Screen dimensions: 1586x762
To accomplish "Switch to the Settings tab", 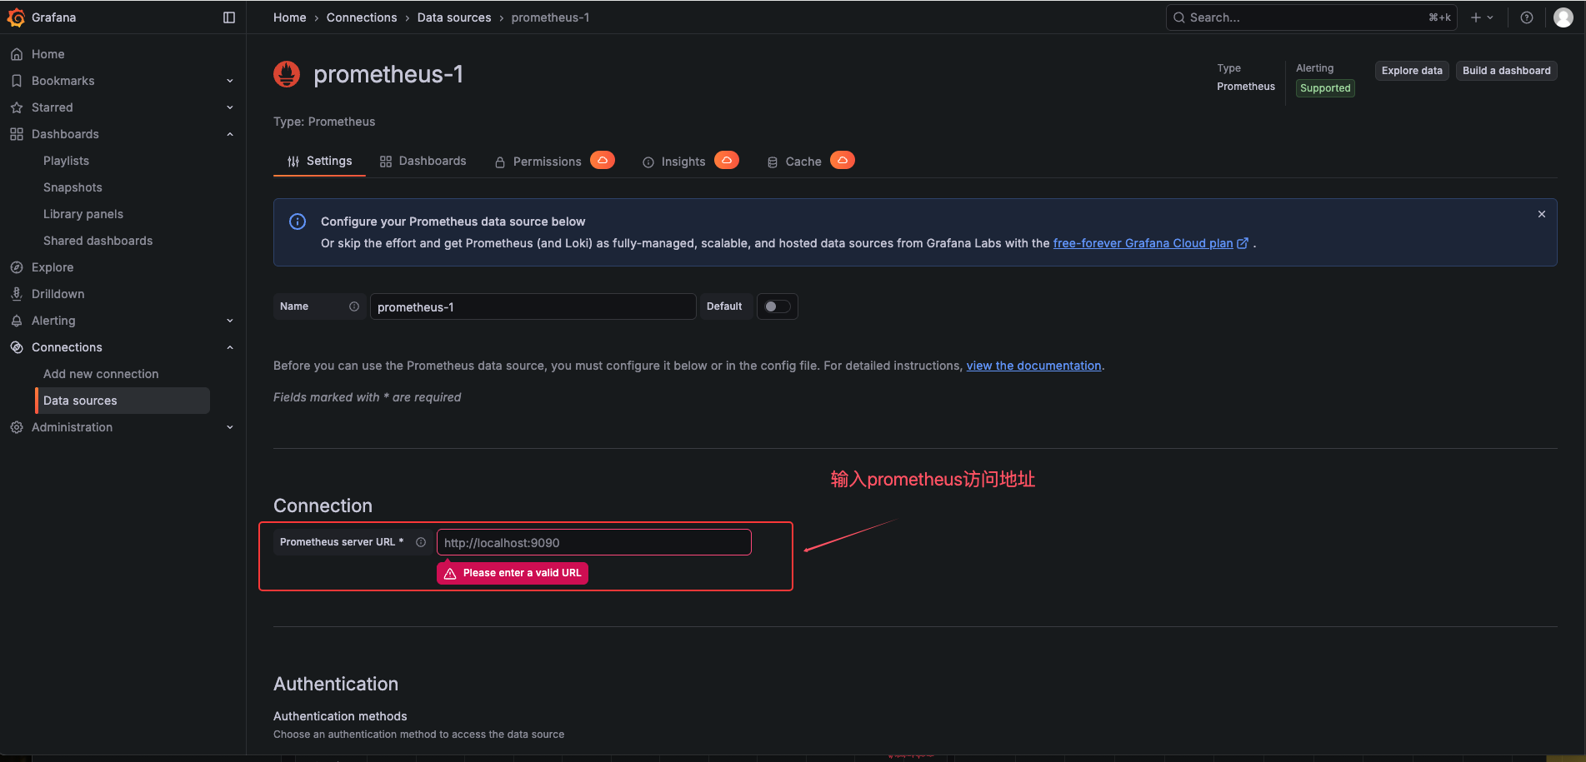I will coord(320,161).
